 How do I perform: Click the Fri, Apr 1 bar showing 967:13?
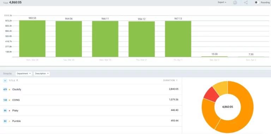[178, 39]
